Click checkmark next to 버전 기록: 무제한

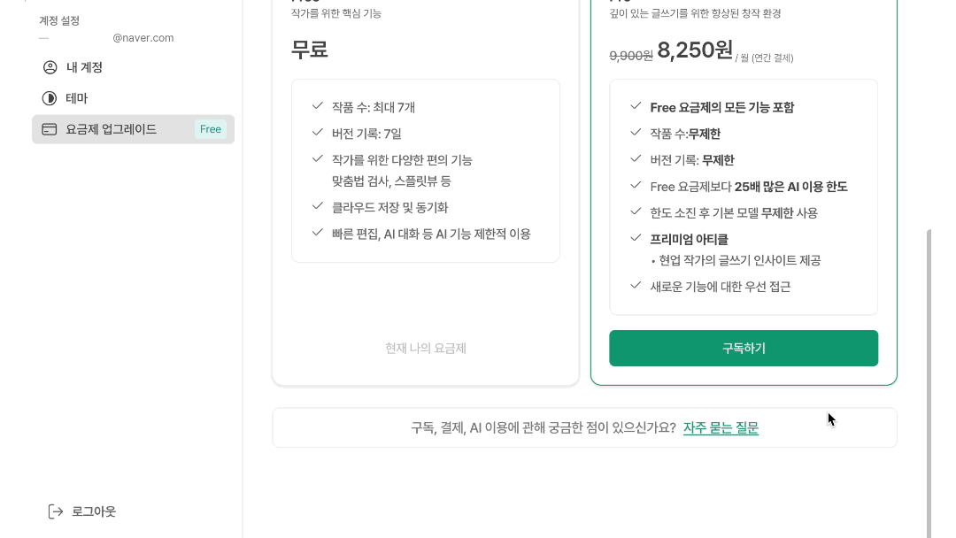(636, 159)
